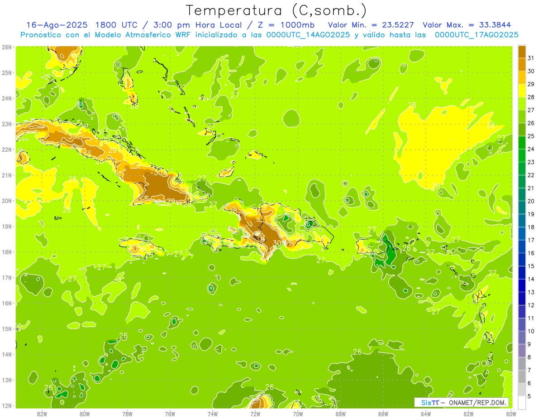This screenshot has height=420, width=543.
Task: Pick the legend band between 29 and 30
Action: pos(521,77)
